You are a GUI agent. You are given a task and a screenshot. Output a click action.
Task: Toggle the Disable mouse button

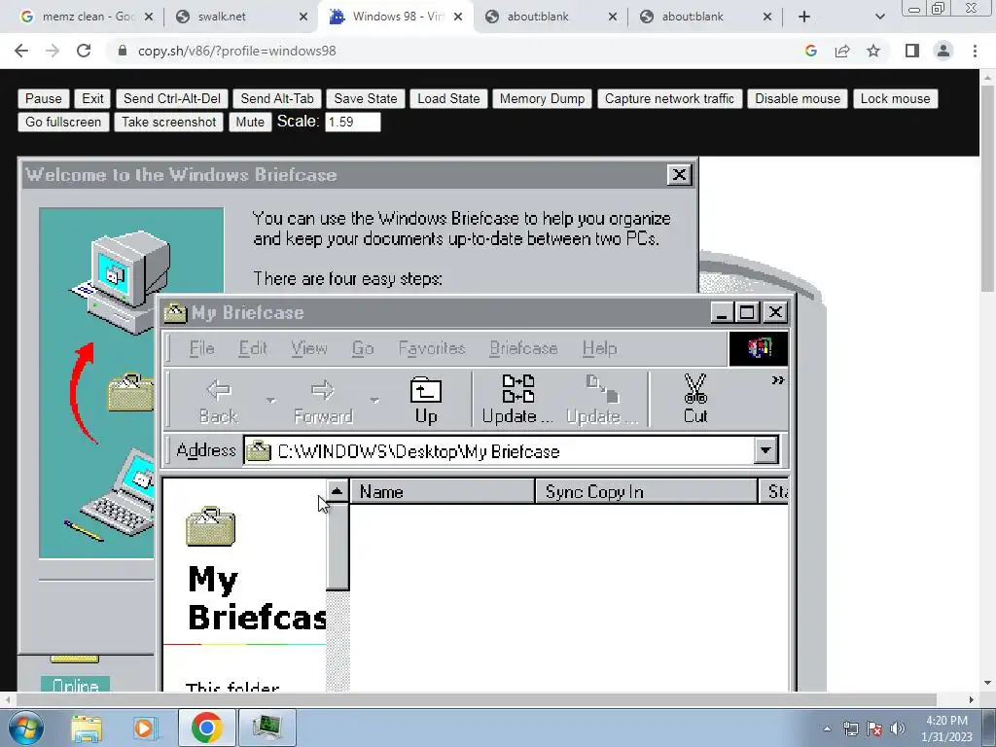pos(798,98)
